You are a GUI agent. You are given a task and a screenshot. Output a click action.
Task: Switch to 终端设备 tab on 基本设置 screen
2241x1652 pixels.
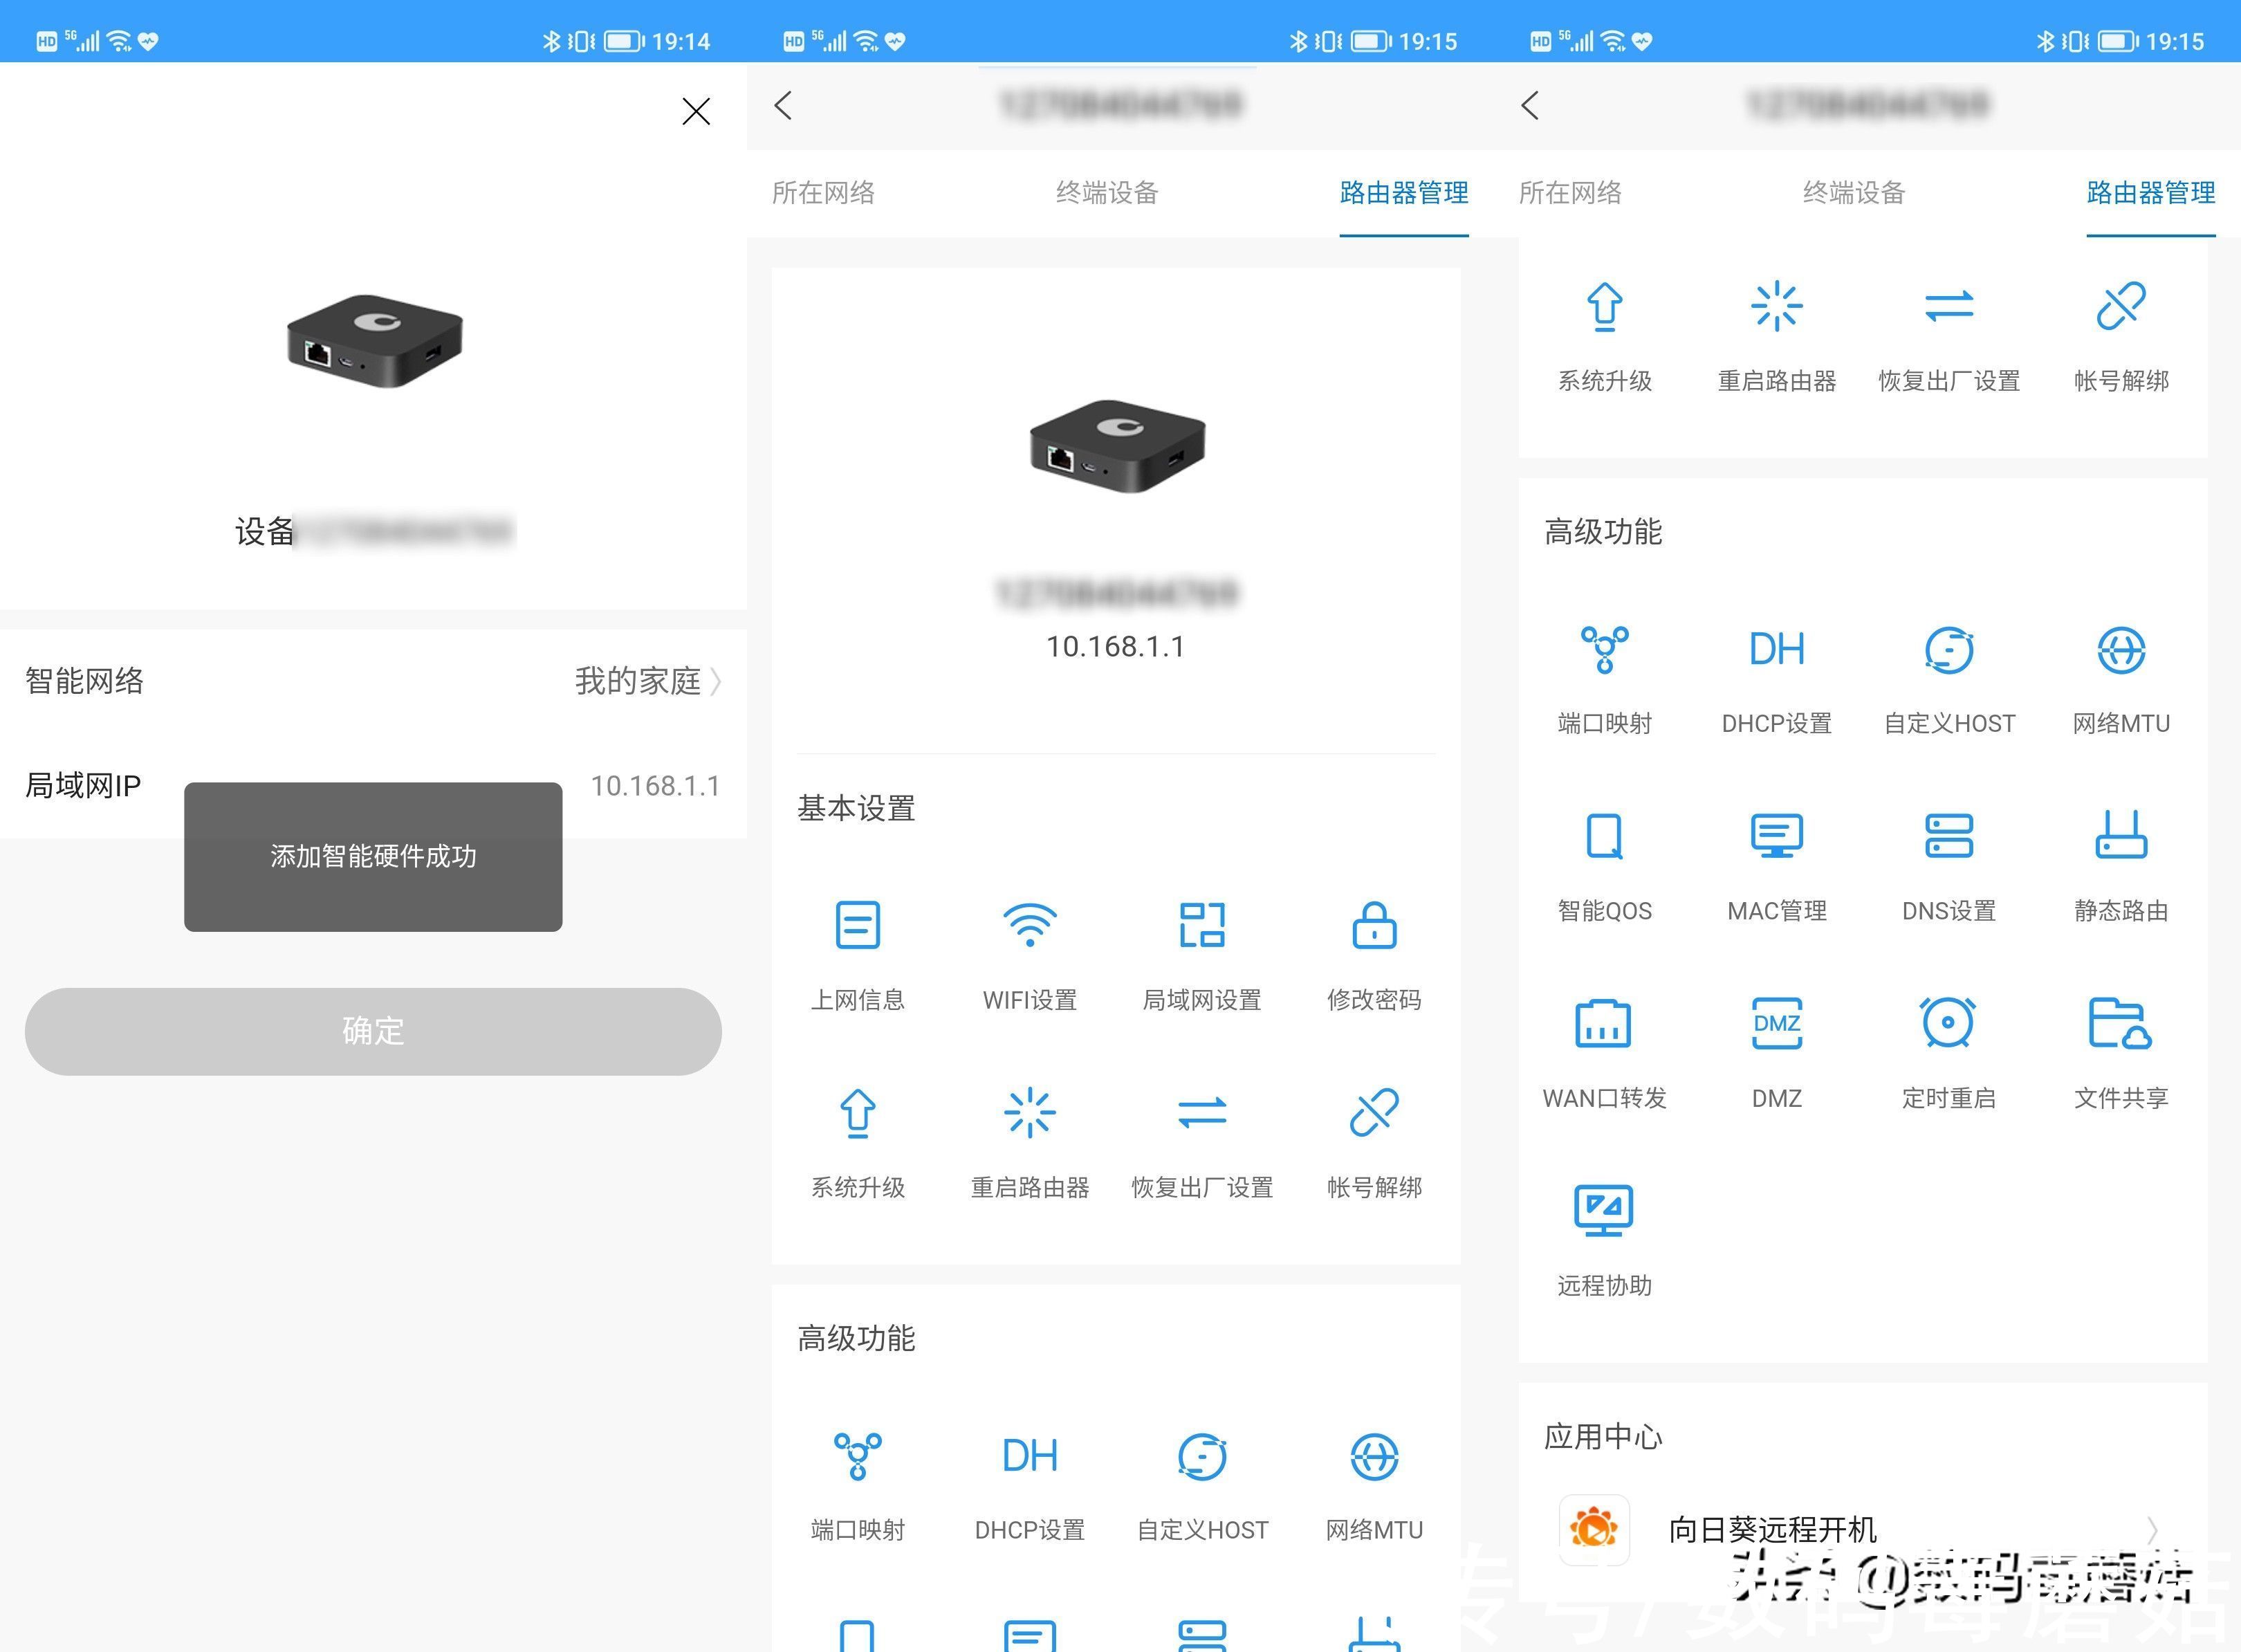pyautogui.click(x=1107, y=192)
